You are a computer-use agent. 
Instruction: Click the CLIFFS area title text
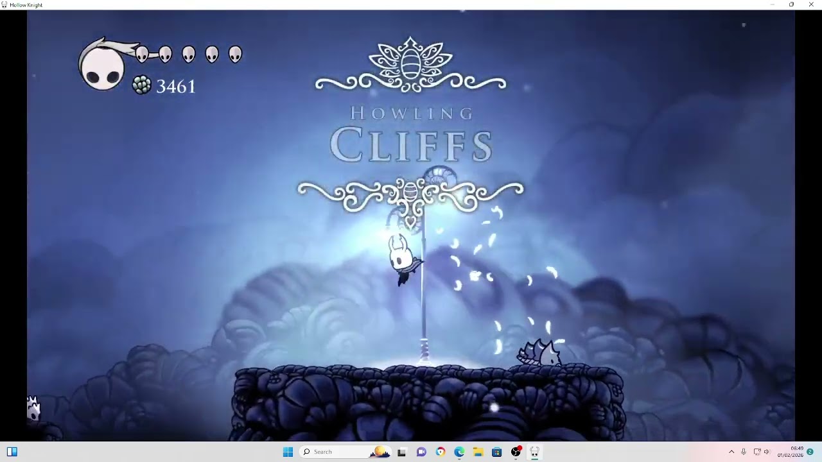(x=412, y=146)
